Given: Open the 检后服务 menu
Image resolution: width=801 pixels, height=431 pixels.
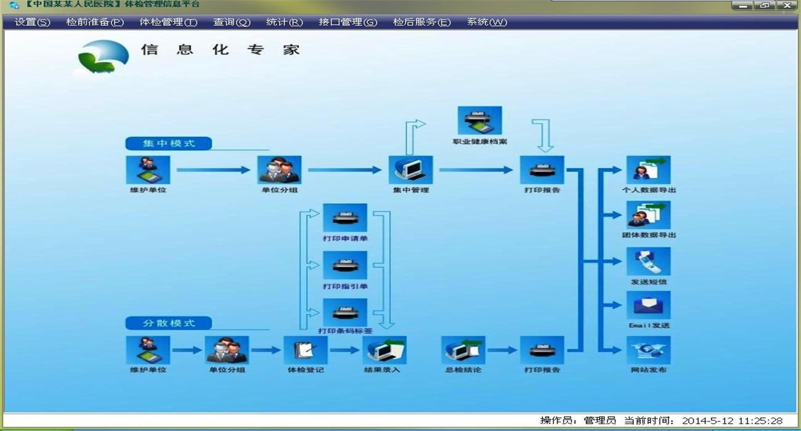Looking at the screenshot, I should [421, 22].
